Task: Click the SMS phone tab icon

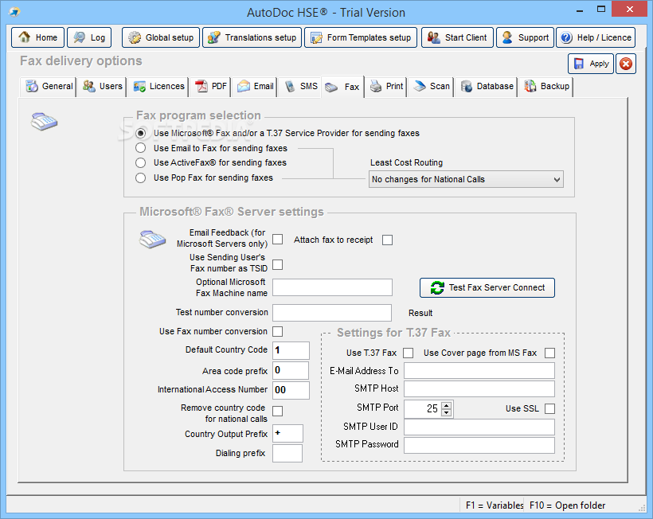Action: tap(290, 86)
